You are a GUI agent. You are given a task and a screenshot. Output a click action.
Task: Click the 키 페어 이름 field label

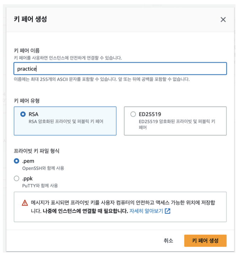[x=27, y=51]
